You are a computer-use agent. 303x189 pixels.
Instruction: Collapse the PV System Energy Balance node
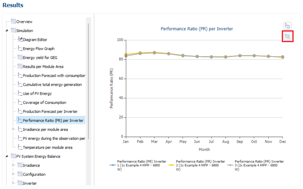7,157
